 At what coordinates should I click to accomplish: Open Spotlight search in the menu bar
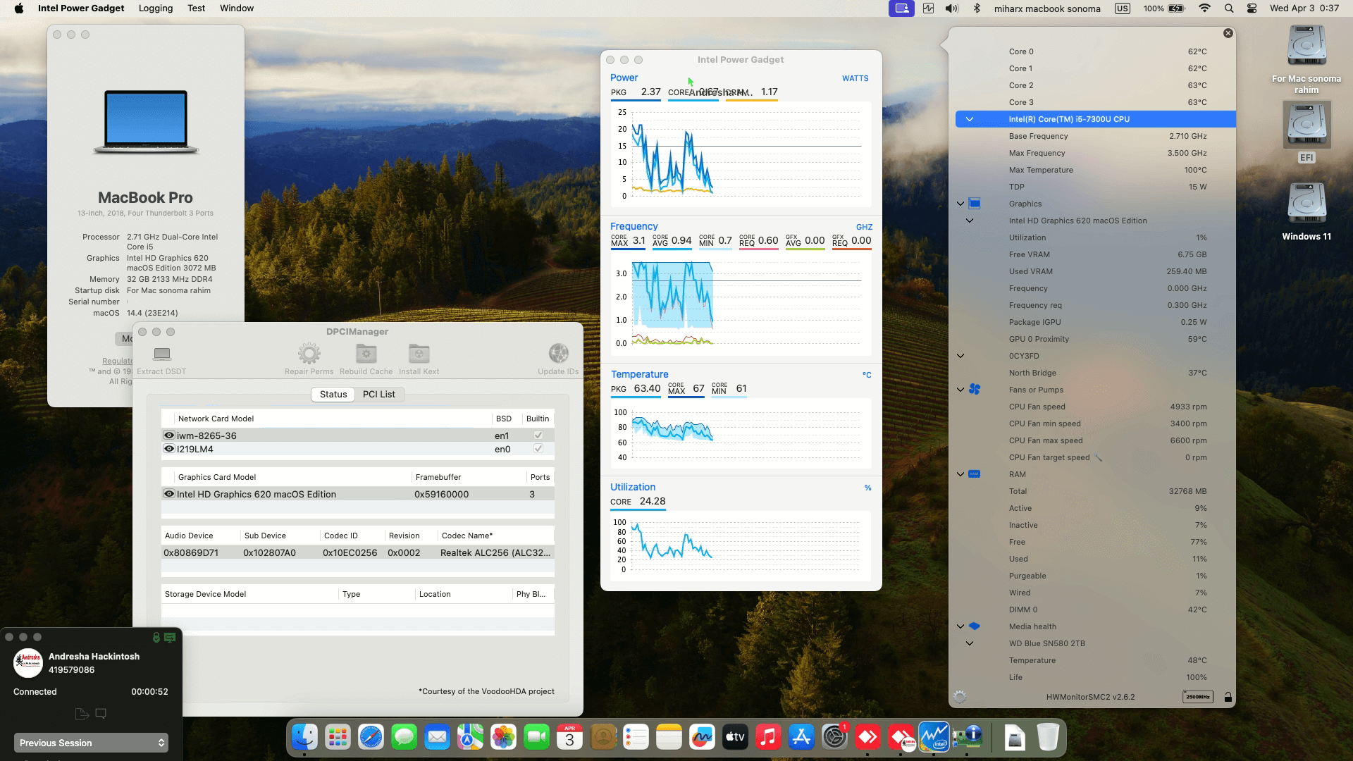(1228, 8)
